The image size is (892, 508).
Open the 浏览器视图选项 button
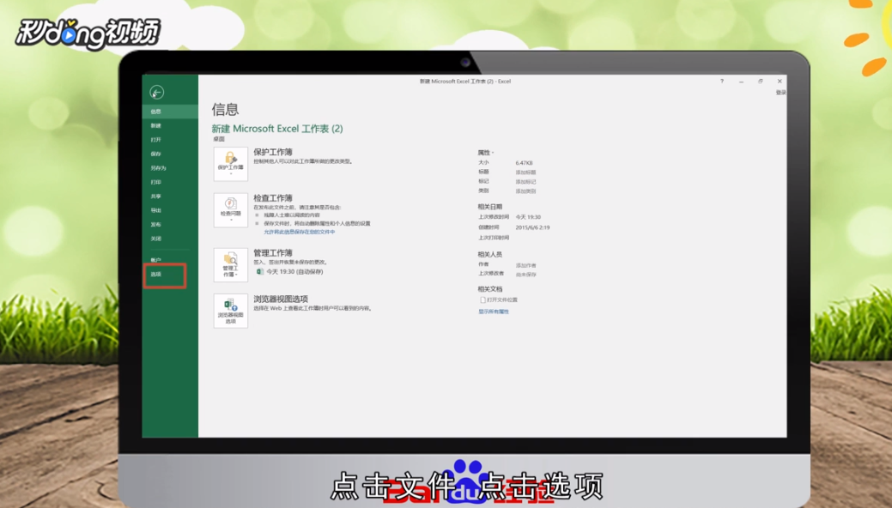coord(230,311)
